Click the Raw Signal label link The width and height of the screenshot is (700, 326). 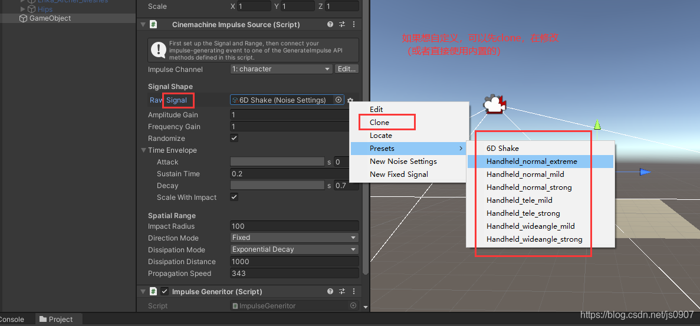168,100
